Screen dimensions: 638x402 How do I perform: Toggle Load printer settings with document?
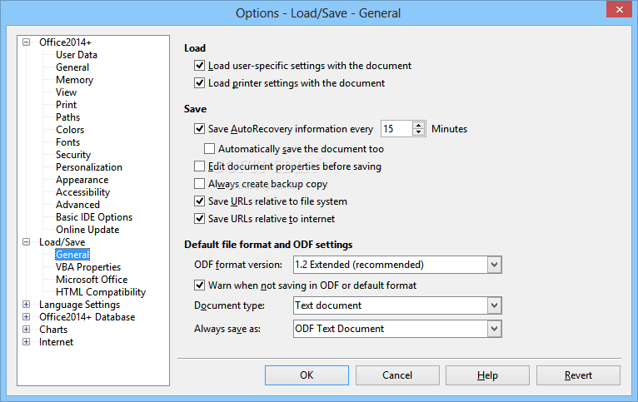point(199,83)
